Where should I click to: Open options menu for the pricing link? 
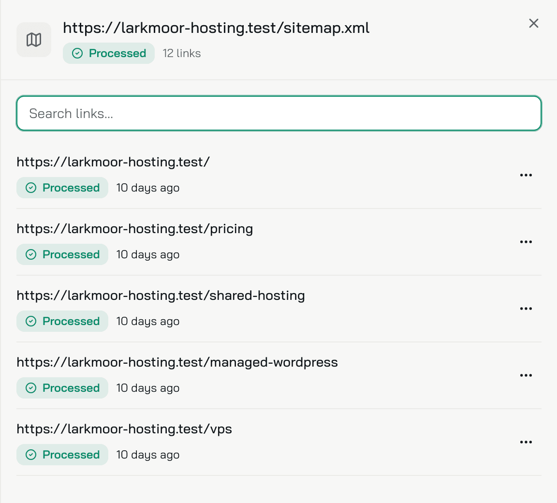(526, 242)
